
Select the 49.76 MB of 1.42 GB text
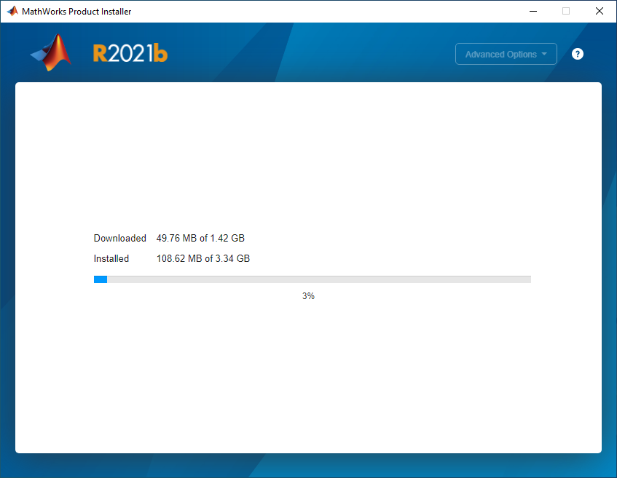coord(200,238)
